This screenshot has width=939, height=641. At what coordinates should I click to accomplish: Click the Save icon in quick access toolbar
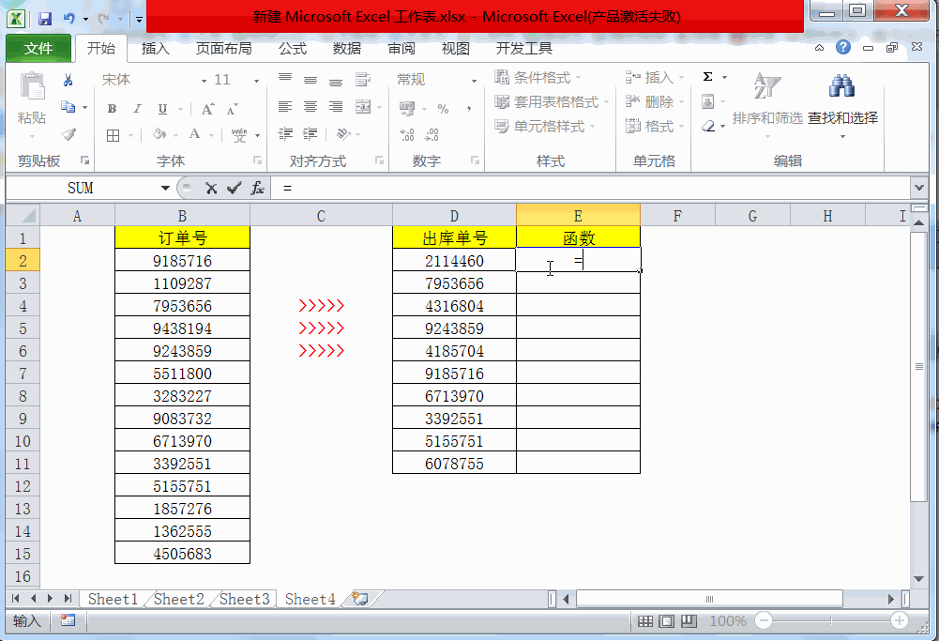(x=45, y=19)
